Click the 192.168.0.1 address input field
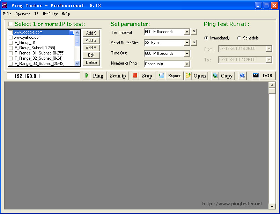The image size is (280, 214). click(x=44, y=76)
